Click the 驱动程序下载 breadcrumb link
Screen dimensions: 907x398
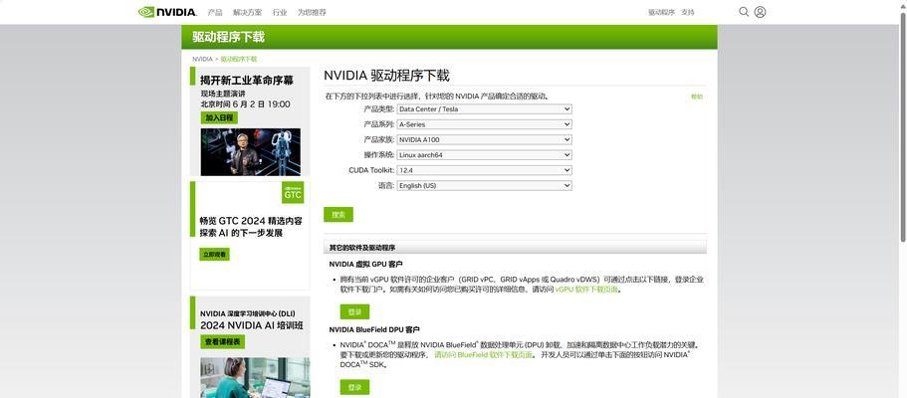tap(238, 59)
